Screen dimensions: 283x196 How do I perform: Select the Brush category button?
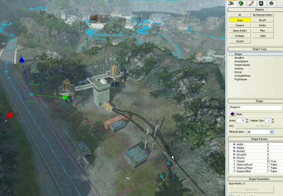(262, 20)
